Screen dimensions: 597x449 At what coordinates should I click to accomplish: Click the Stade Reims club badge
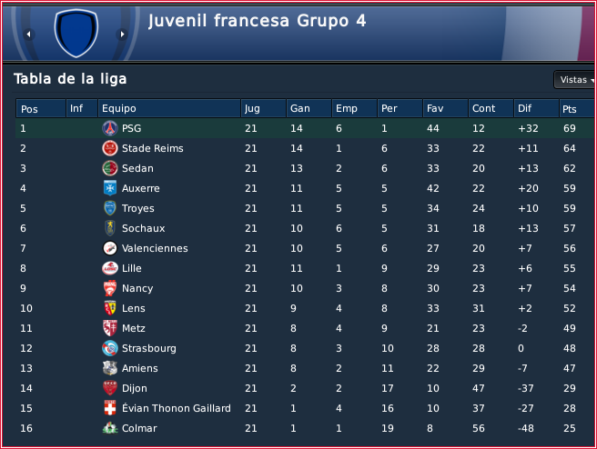pyautogui.click(x=109, y=148)
